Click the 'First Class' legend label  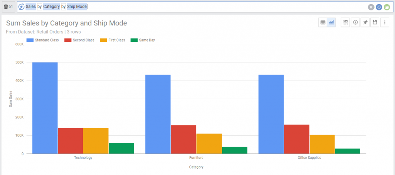pyautogui.click(x=116, y=40)
